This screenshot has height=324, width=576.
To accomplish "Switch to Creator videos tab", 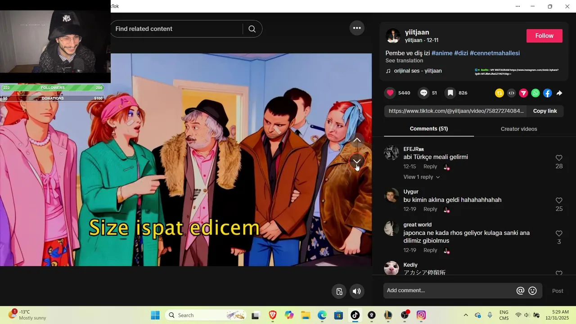I will click(519, 129).
